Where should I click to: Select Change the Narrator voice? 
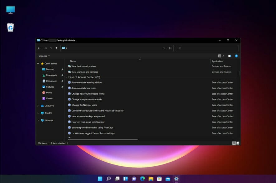(x=84, y=105)
